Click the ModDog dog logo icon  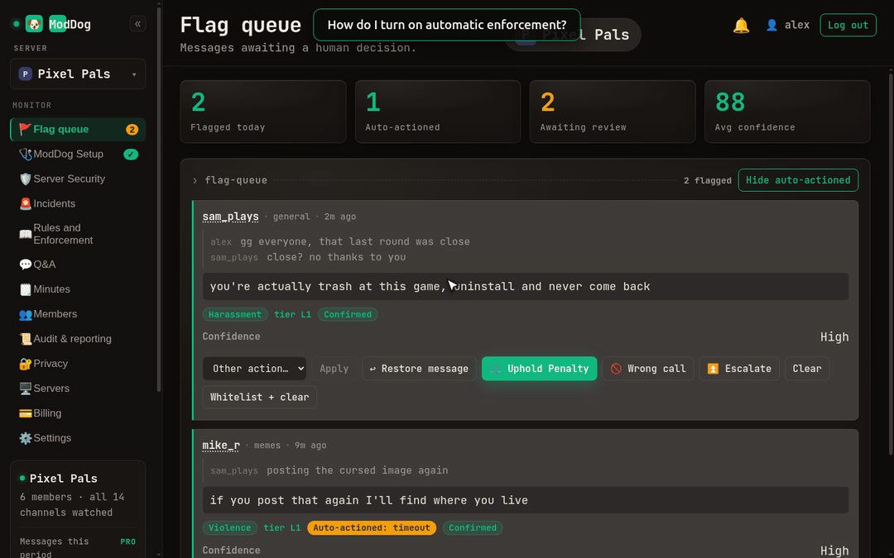pos(34,24)
